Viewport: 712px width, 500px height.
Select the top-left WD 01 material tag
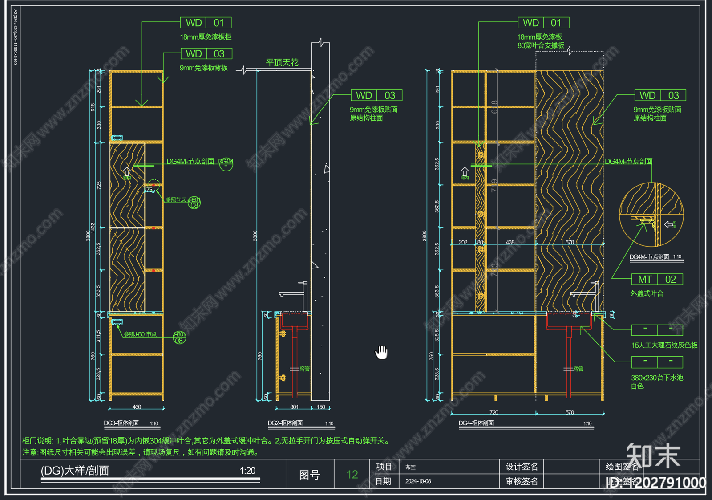pyautogui.click(x=206, y=23)
